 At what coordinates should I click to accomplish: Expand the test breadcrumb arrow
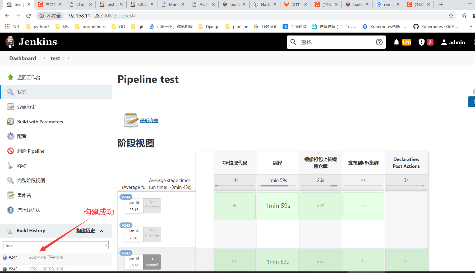pyautogui.click(x=68, y=58)
